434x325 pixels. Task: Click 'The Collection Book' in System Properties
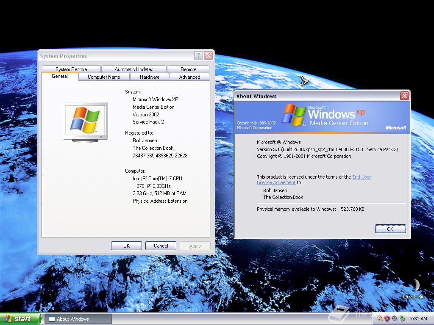(x=153, y=148)
